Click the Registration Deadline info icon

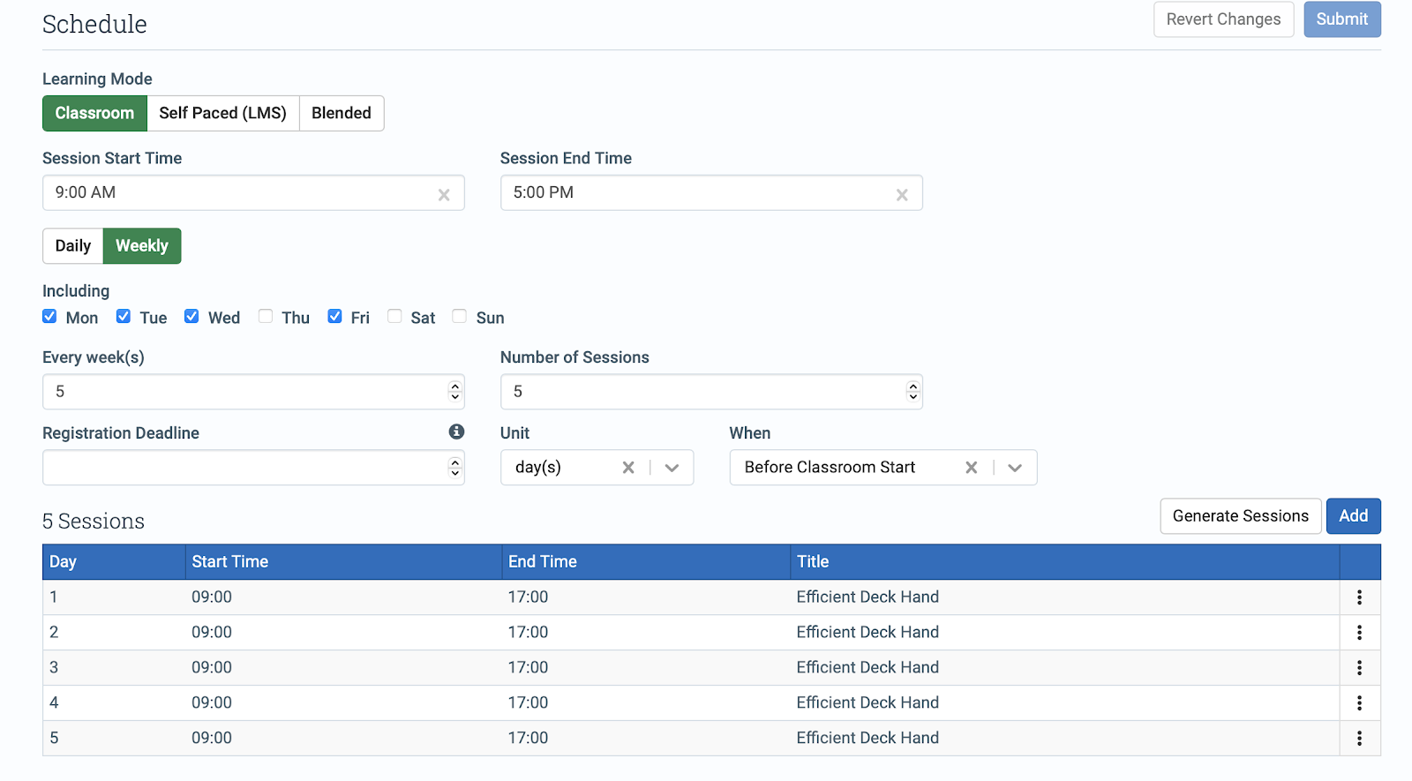click(x=456, y=432)
